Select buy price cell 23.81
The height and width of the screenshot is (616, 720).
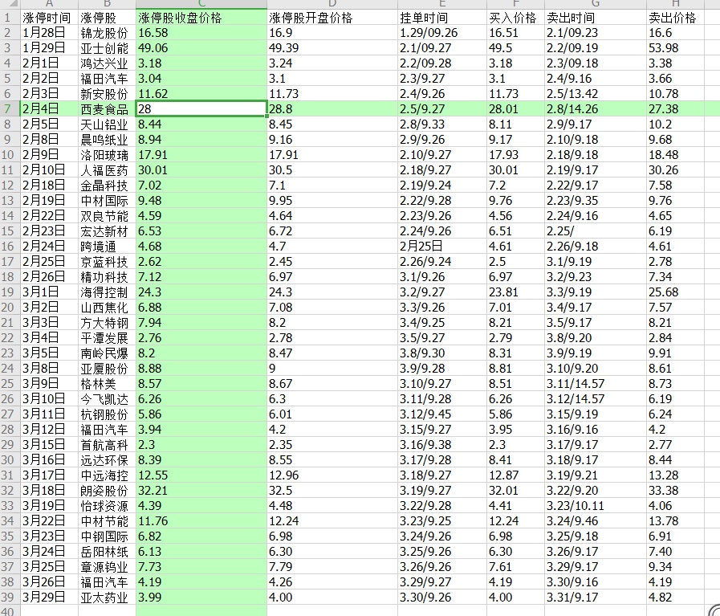click(515, 292)
